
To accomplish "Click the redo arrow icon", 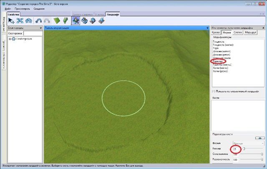I will [x=47, y=20].
